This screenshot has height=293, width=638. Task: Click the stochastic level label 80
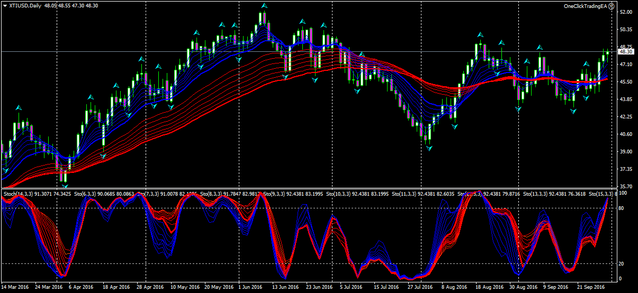pyautogui.click(x=622, y=208)
